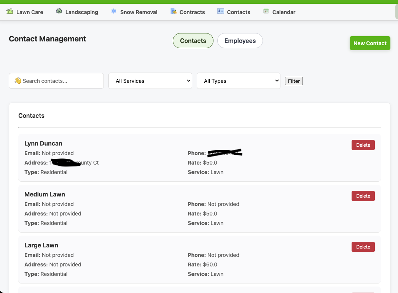Screen dimensions: 398x293
Task: Click Large Lawn's Address: Not provided
Action: 53,264
